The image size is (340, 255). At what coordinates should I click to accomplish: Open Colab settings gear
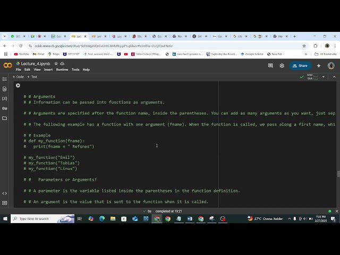(x=282, y=66)
